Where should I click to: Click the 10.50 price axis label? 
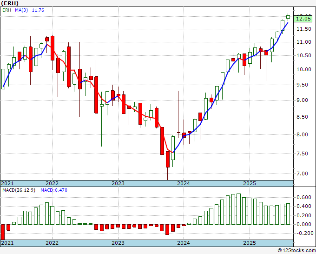pyautogui.click(x=304, y=56)
